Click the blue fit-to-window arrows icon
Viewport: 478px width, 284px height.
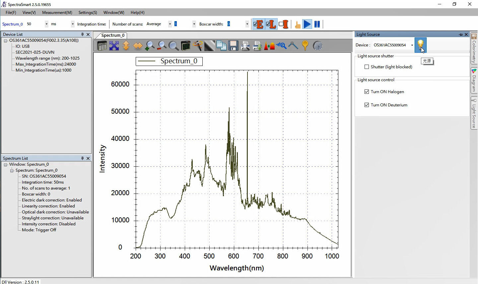114,46
